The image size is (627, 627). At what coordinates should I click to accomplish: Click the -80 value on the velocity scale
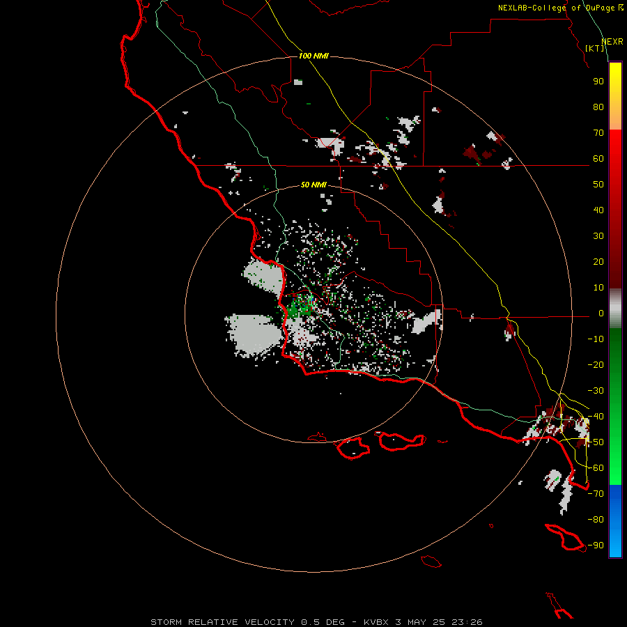click(596, 520)
